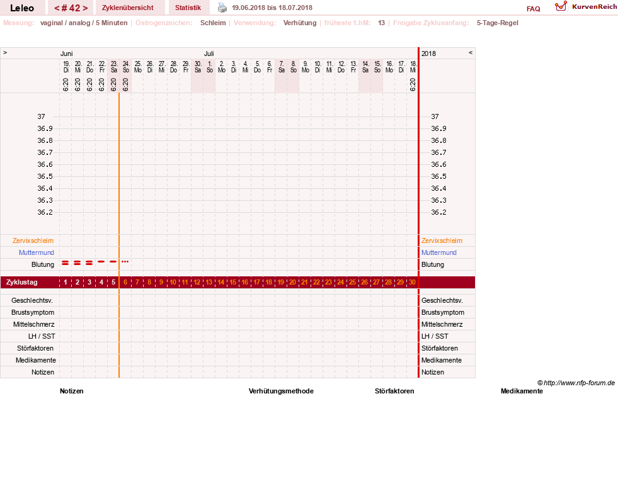Click the date column 24. So

[126, 67]
